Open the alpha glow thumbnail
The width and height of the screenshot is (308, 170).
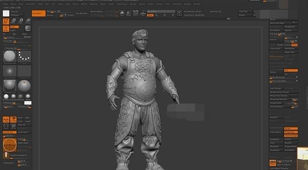point(10,71)
